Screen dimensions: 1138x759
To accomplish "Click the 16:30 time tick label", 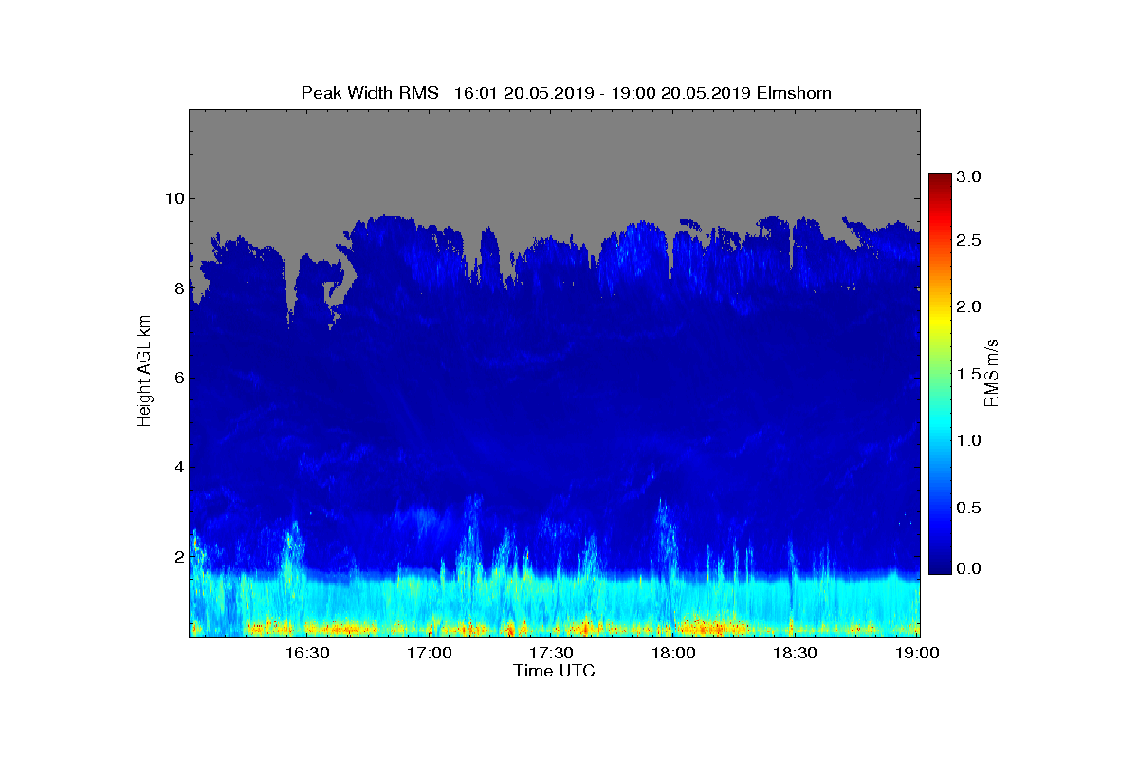I will (307, 653).
